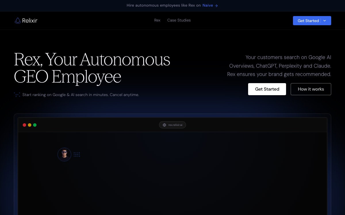Click 'Hire autonomous employees like Rex on' text
Viewport: 345px width, 215px height.
(164, 5)
